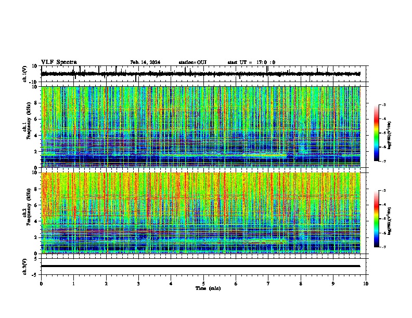Click the '6' tick label on Time axis

coord(236,284)
